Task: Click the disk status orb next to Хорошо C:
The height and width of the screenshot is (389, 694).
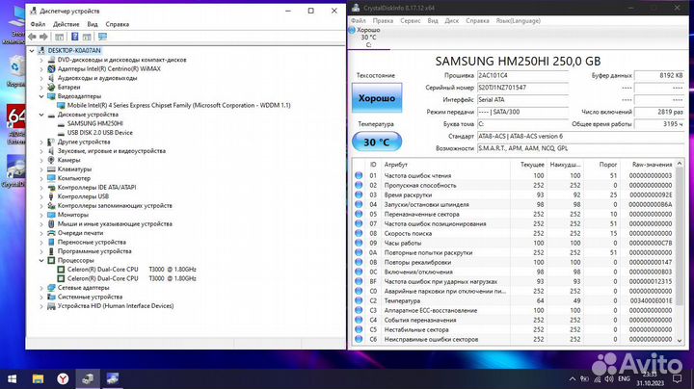Action: (x=352, y=30)
